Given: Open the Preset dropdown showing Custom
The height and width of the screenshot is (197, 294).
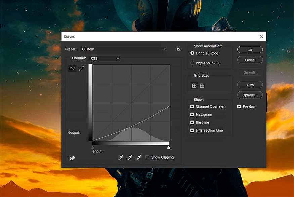Looking at the screenshot, I should [123, 49].
